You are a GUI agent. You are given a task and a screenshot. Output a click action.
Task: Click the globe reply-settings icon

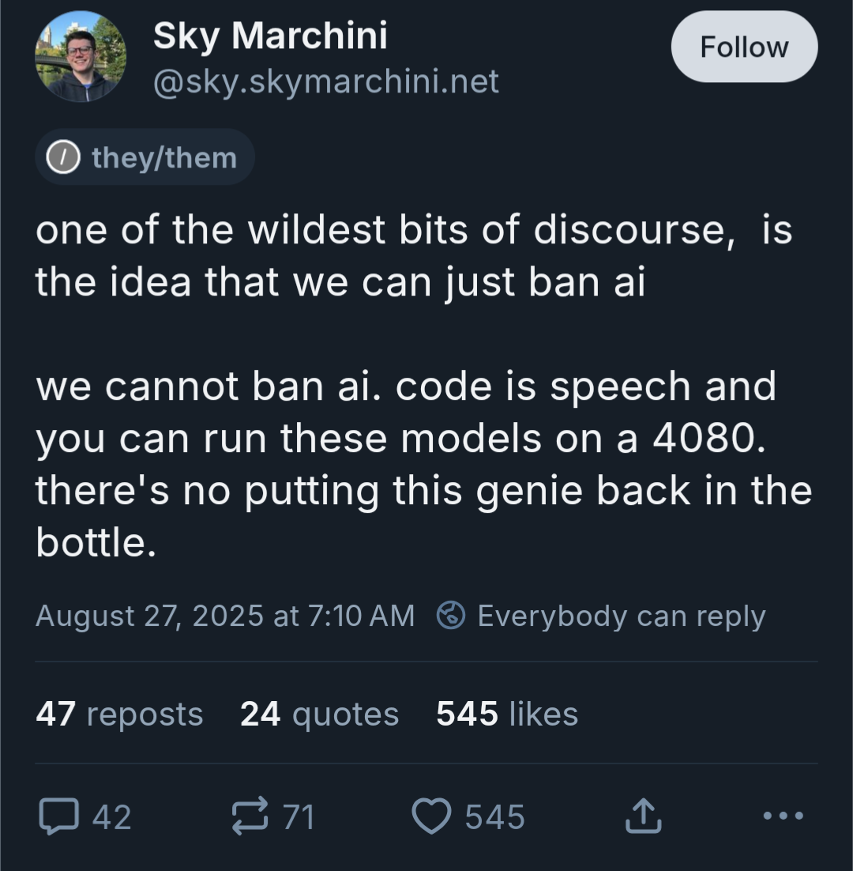point(451,616)
